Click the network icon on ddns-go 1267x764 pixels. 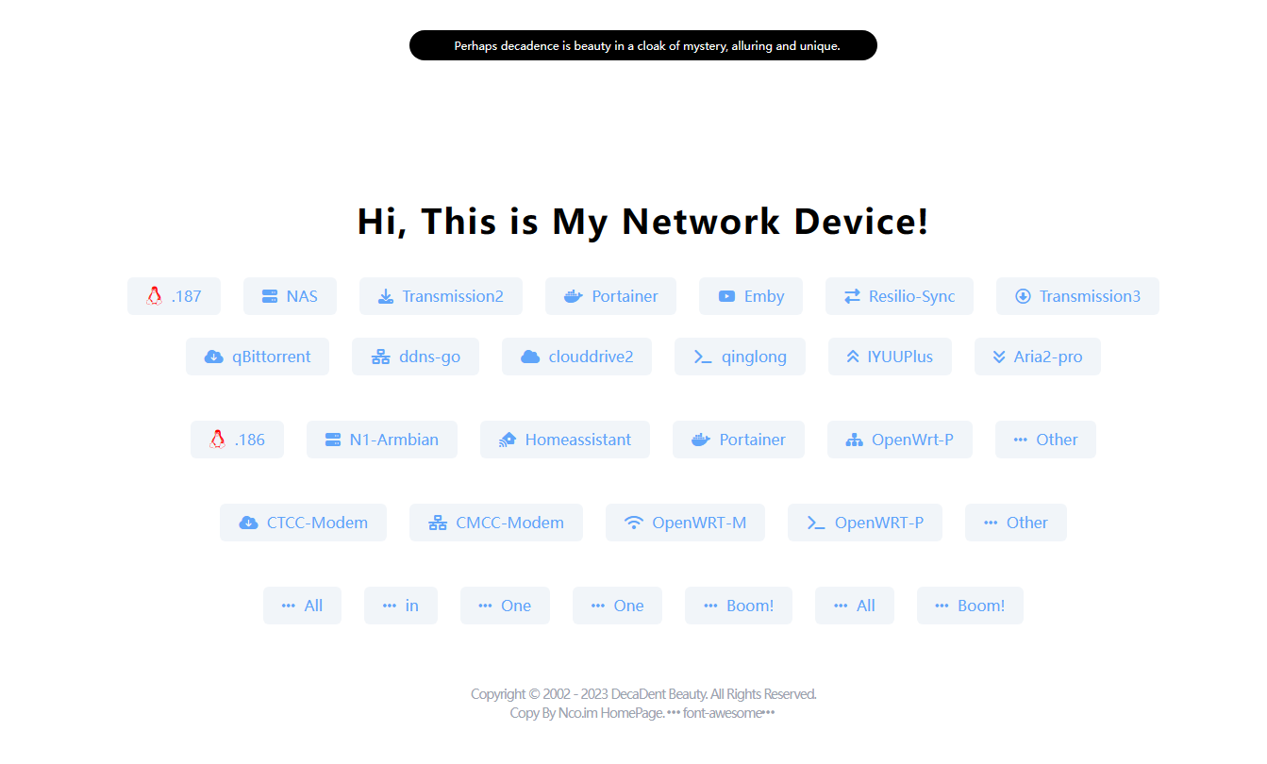point(380,357)
